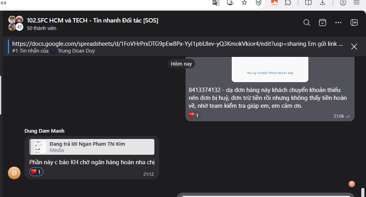Viewport: 366px width, 197px height.
Task: Click the browser translate page icon
Action: [216, 3]
